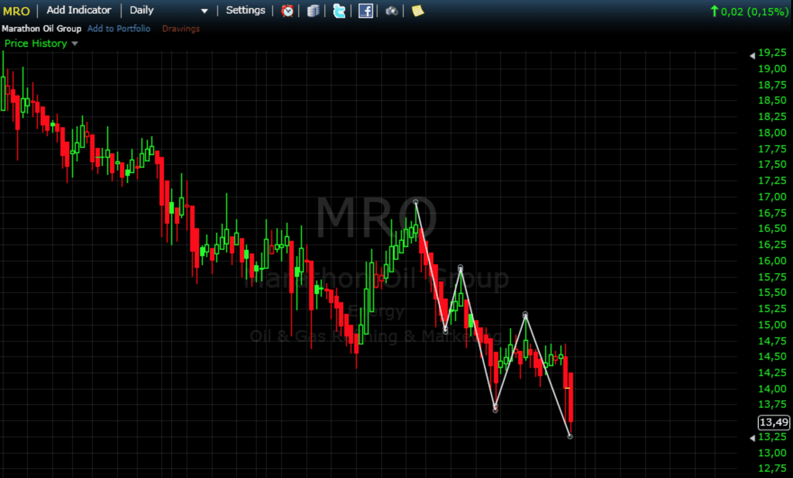Share the chart via Twitter icon

[x=339, y=11]
